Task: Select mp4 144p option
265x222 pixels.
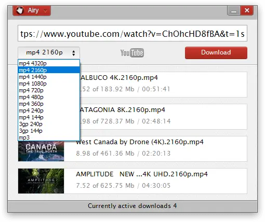Action: point(49,117)
